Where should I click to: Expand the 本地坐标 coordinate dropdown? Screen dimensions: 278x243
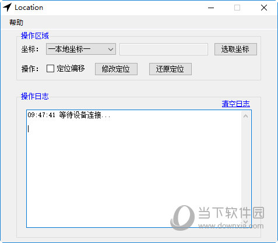(x=81, y=49)
